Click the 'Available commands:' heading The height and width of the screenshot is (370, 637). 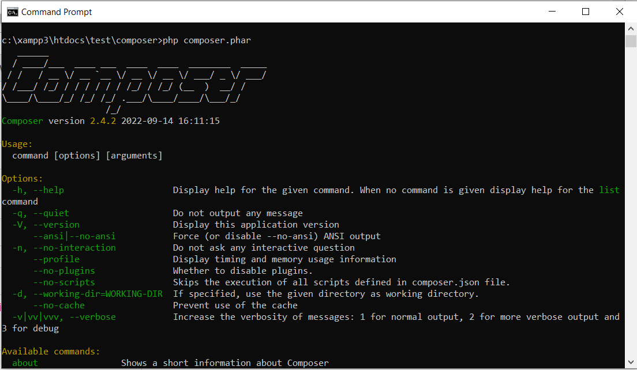tap(51, 352)
